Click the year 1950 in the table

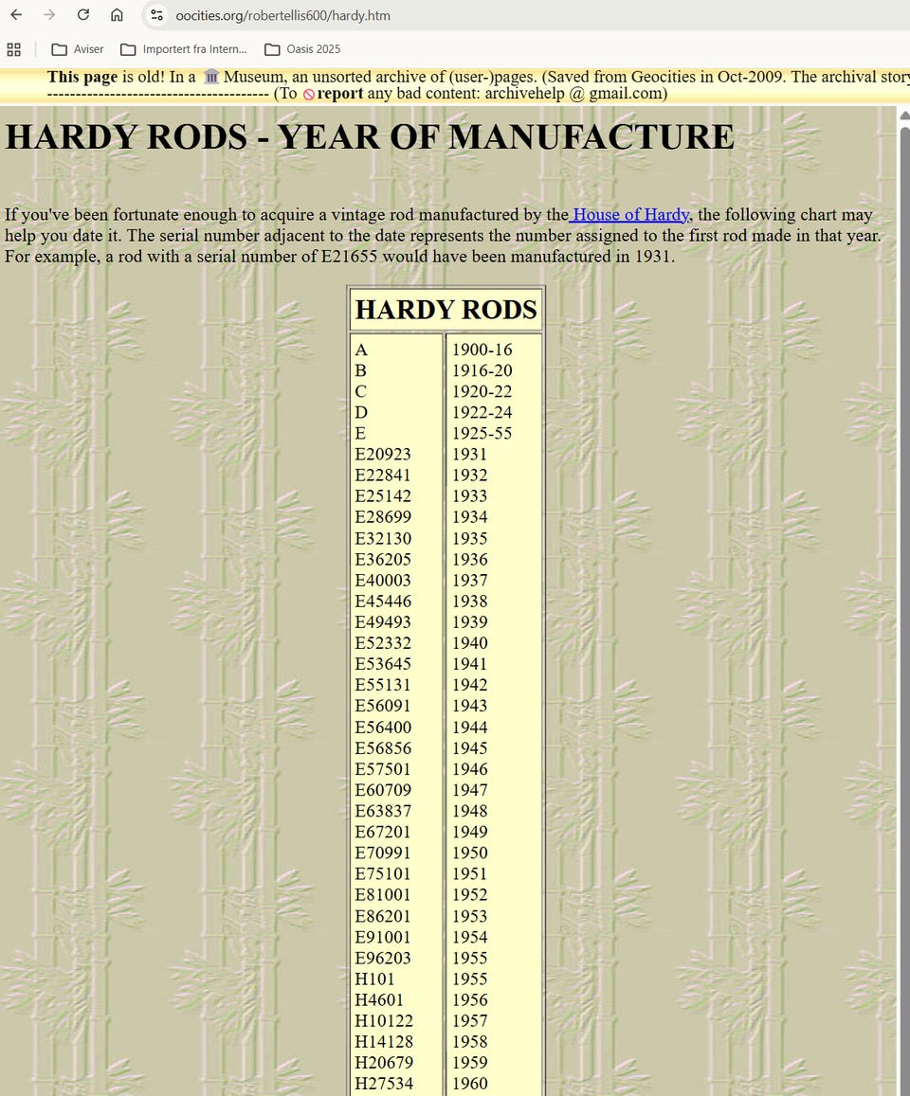coord(469,853)
